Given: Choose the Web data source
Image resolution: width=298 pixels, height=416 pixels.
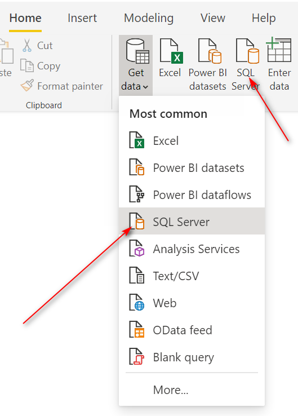Looking at the screenshot, I should tap(192, 303).
